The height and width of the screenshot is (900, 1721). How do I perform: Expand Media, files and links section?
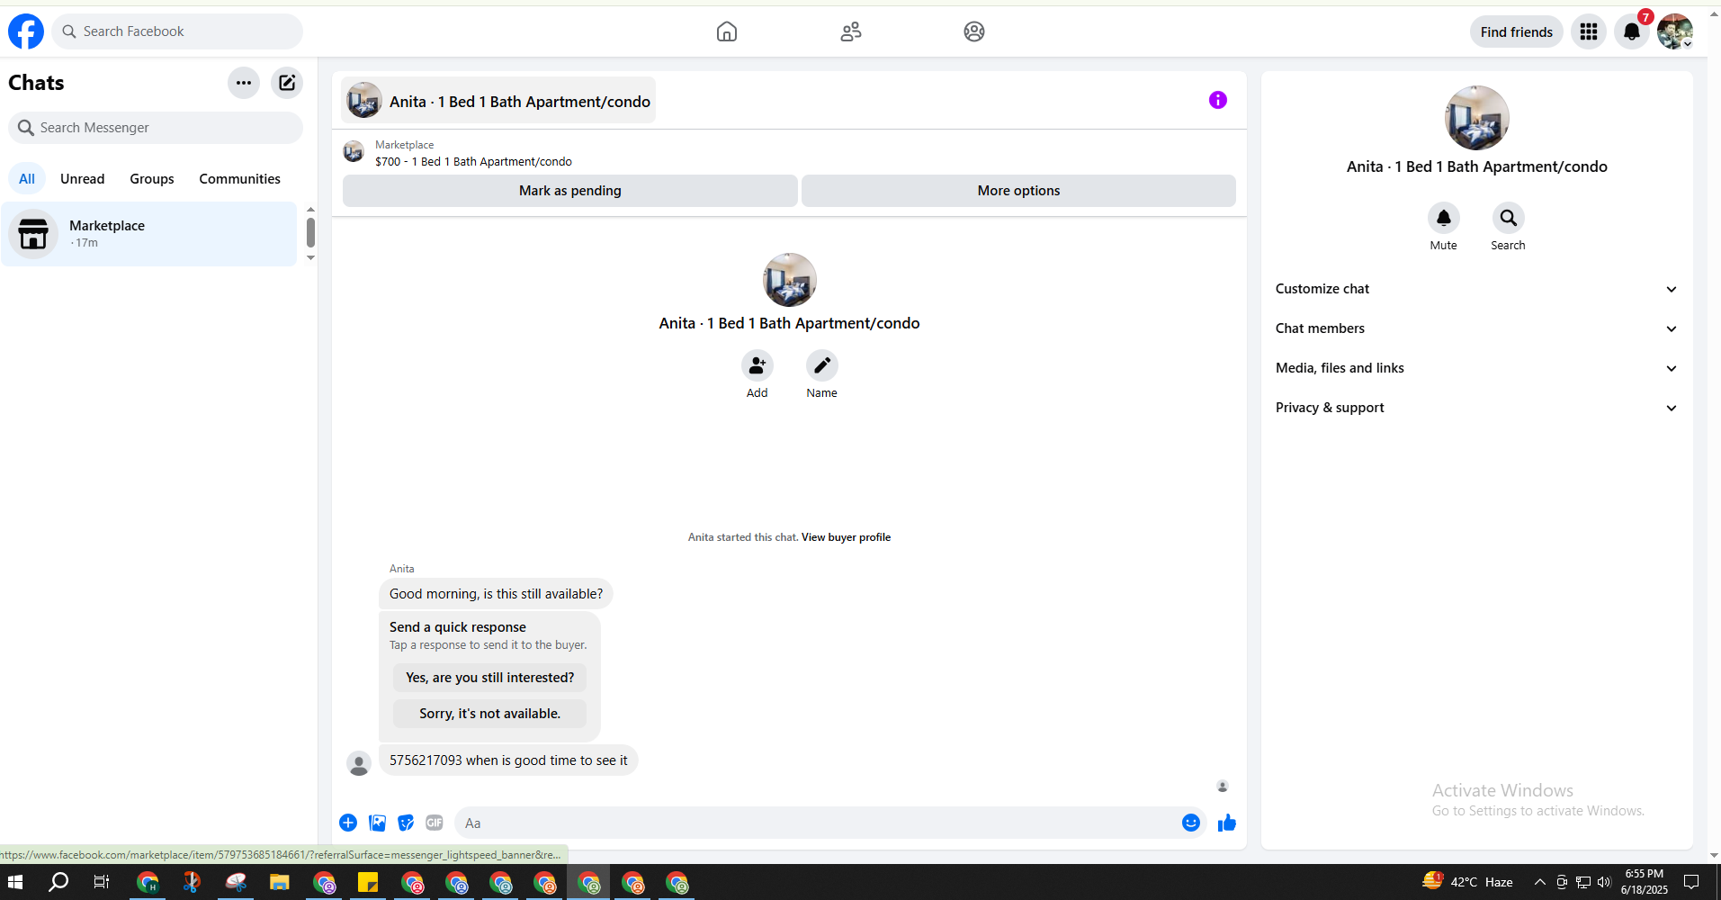tap(1477, 368)
